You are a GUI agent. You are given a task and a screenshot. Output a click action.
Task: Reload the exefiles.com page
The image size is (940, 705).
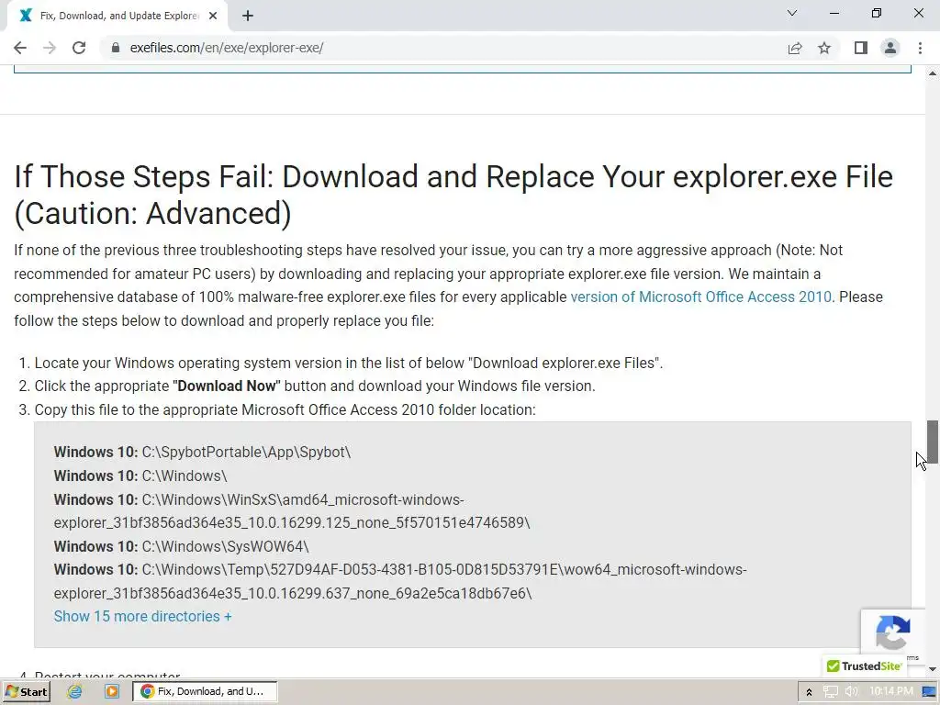click(x=79, y=48)
